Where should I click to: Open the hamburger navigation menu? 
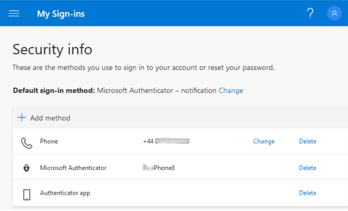pos(14,14)
